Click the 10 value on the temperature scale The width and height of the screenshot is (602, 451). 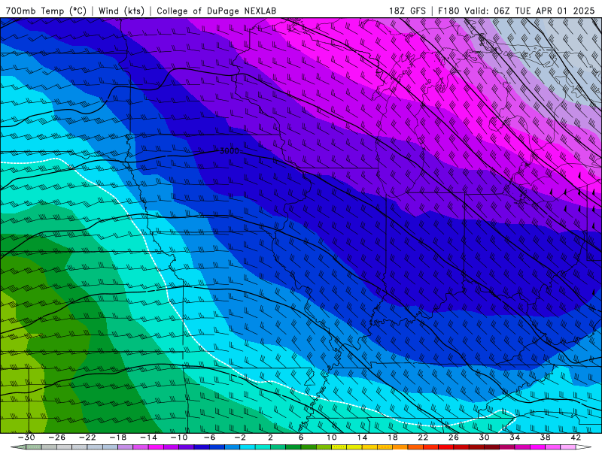click(x=332, y=437)
